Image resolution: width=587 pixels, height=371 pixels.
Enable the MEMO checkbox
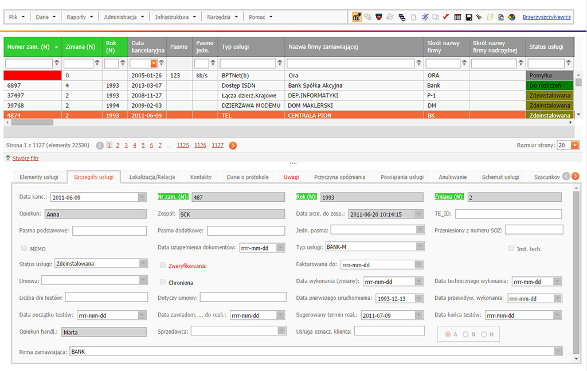pos(24,248)
